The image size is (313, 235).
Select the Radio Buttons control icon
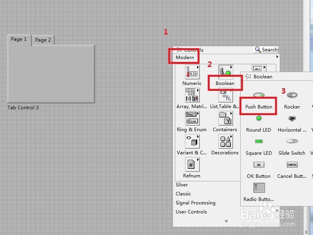[x=259, y=188]
